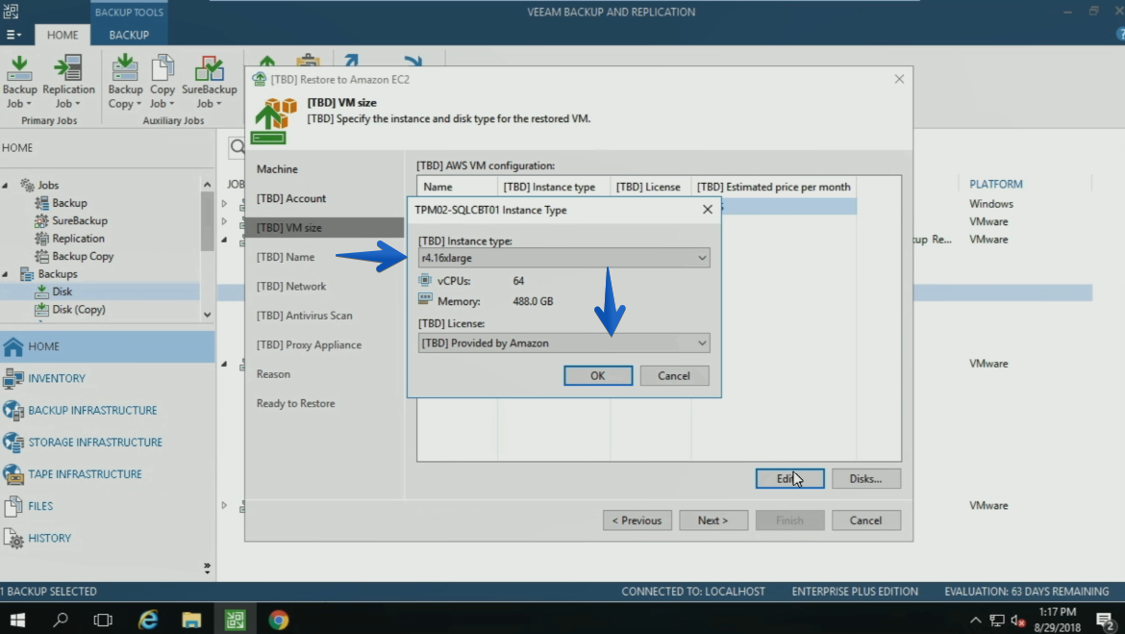Open the HOME navigation pane
Viewport: 1125px width, 634px height.
(x=108, y=346)
